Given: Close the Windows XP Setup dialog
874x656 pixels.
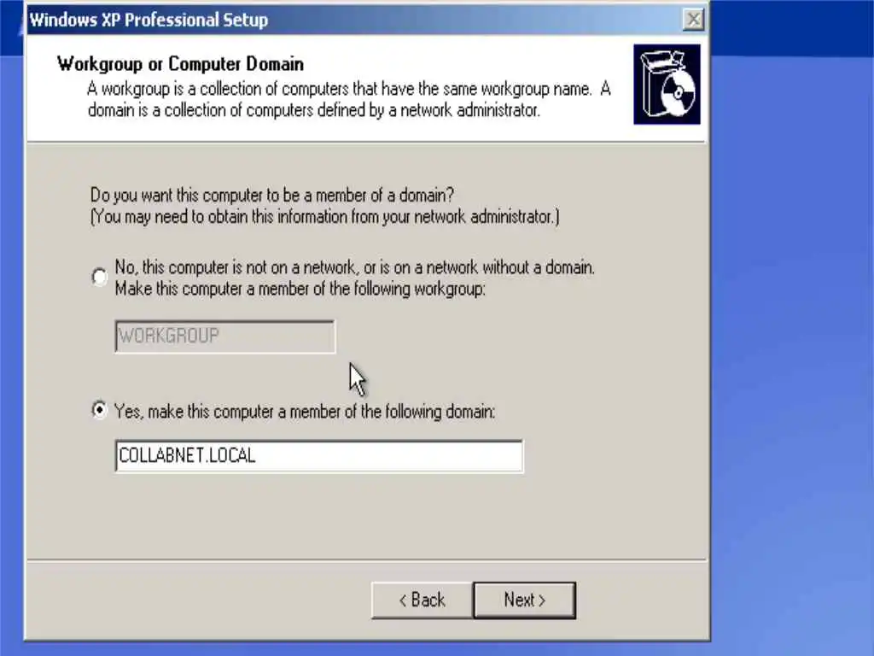Looking at the screenshot, I should point(693,20).
